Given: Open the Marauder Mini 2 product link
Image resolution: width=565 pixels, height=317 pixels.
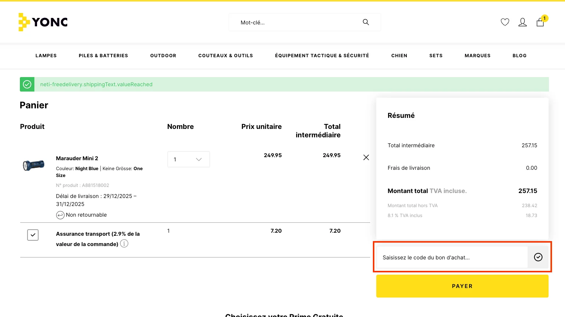Looking at the screenshot, I should point(77,158).
